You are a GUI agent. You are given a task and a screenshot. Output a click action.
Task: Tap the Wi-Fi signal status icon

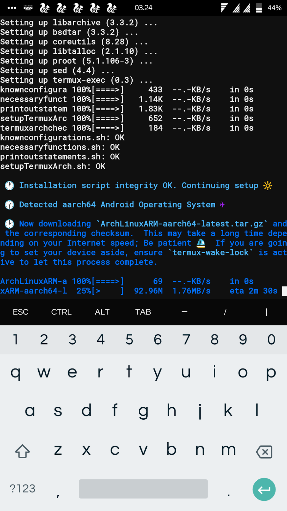pyautogui.click(x=224, y=8)
